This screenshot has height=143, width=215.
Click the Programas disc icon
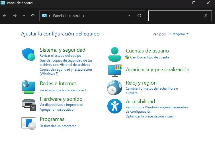(x=29, y=123)
